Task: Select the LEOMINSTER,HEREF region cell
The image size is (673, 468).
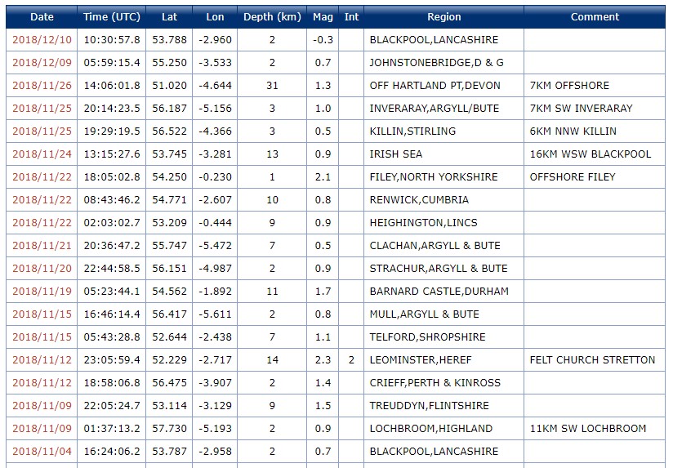Action: pyautogui.click(x=421, y=360)
